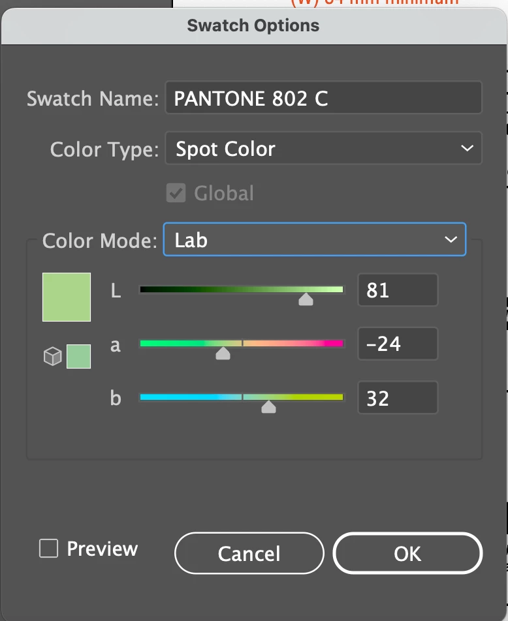
Task: Click the small in-gamut color swatch
Action: click(78, 356)
